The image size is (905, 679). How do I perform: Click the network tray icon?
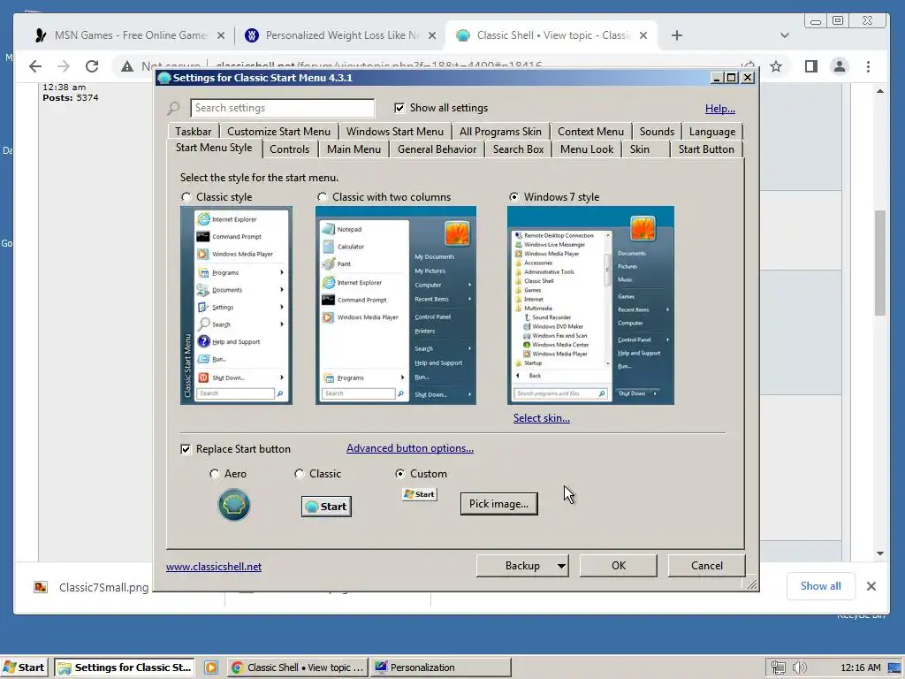778,668
